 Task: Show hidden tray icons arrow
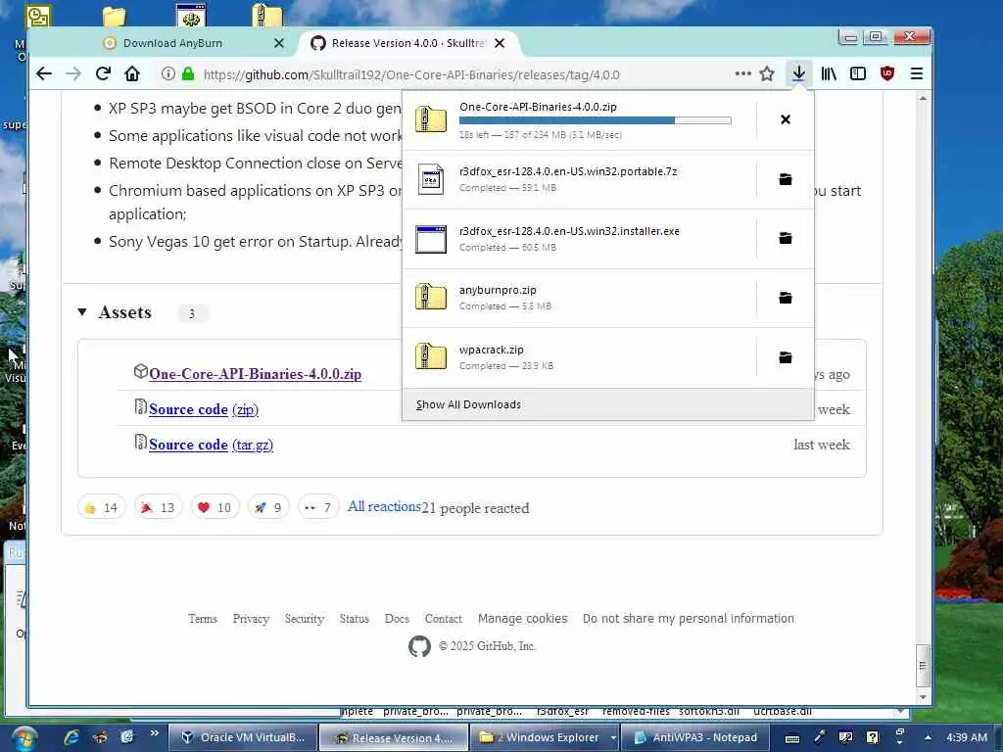[928, 738]
